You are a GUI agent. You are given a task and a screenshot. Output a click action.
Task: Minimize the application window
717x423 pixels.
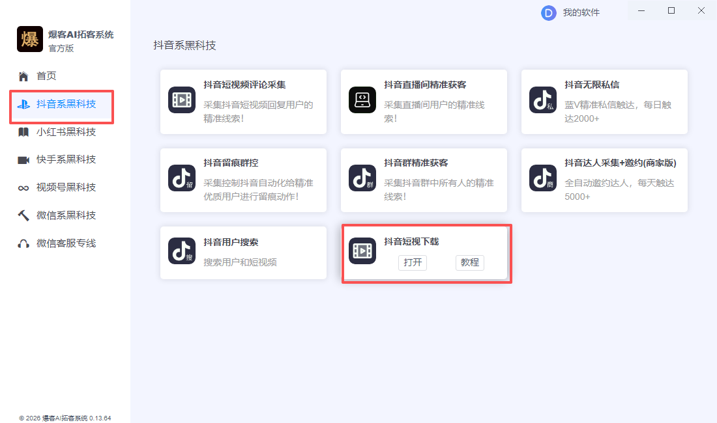(x=641, y=10)
